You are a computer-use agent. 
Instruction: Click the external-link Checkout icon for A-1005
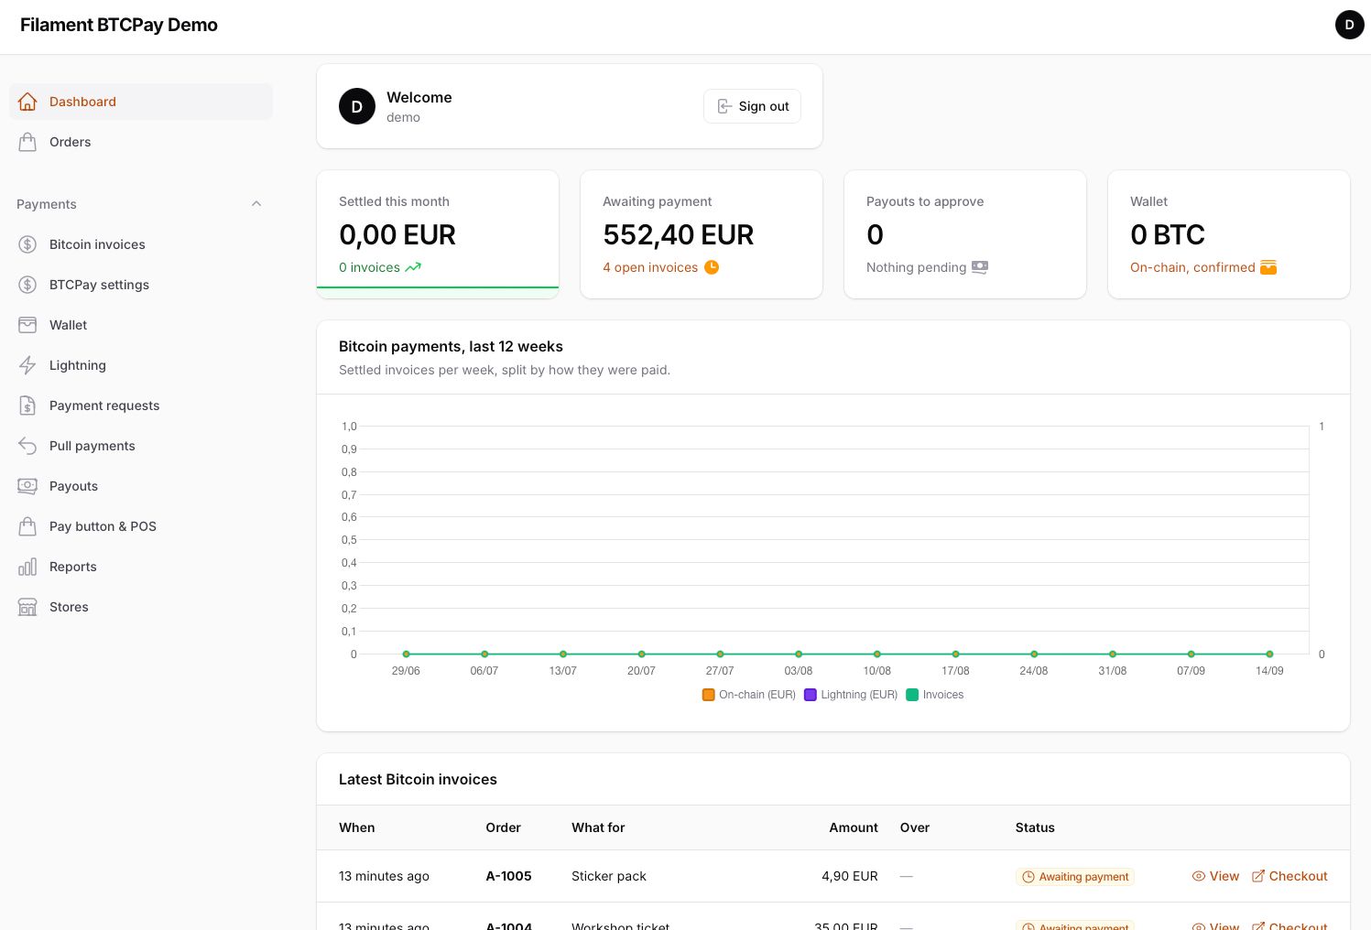click(1258, 876)
